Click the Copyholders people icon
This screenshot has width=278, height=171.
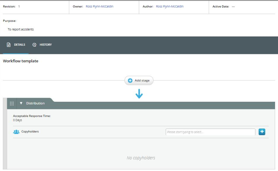pos(16,132)
